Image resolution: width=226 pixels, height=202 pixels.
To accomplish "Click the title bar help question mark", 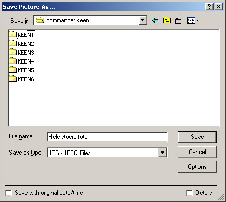I will click(x=209, y=7).
